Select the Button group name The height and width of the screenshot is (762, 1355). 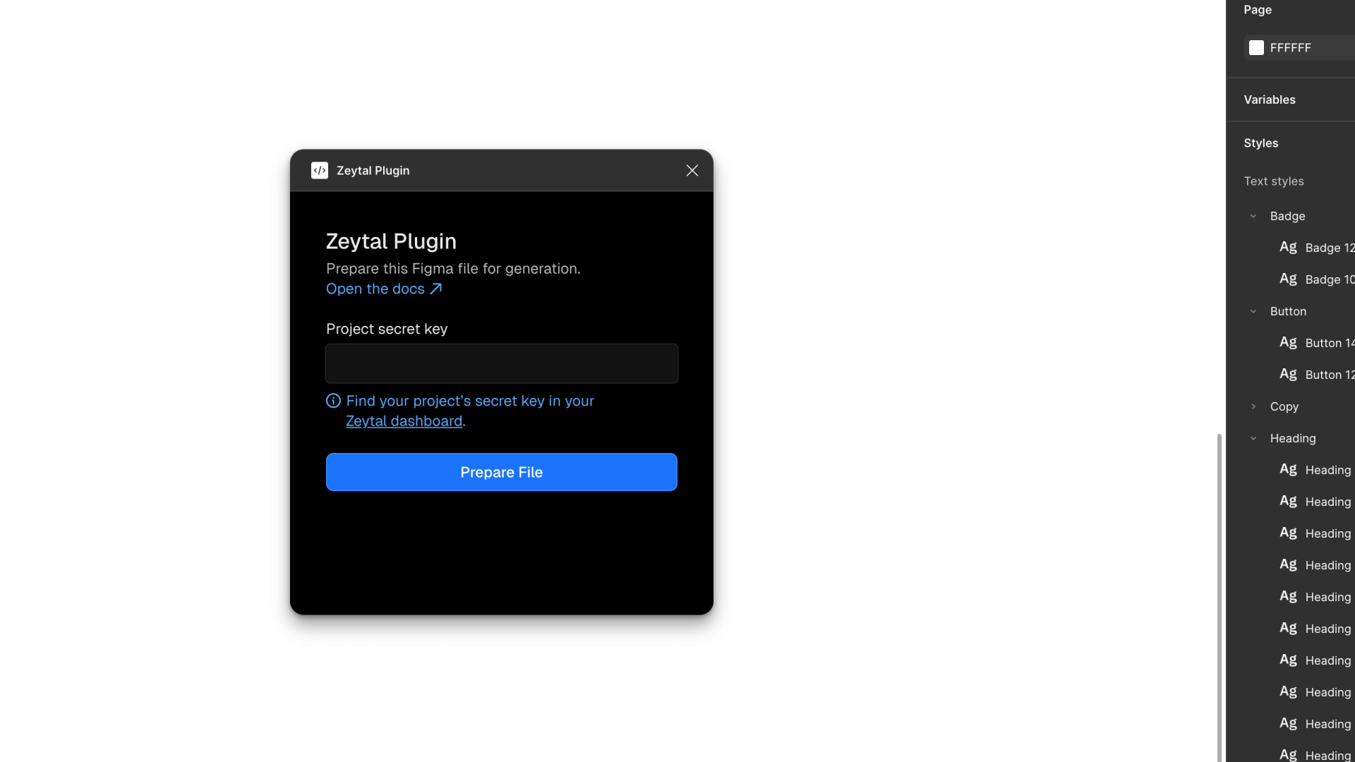coord(1289,311)
